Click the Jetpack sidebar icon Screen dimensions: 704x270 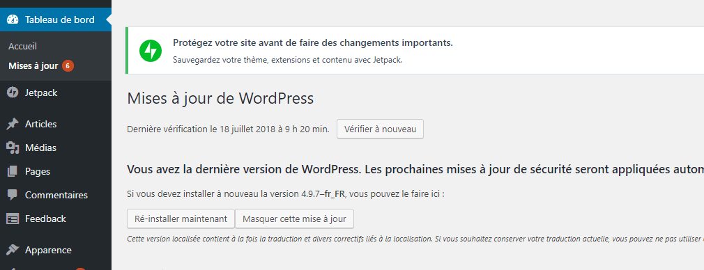13,93
